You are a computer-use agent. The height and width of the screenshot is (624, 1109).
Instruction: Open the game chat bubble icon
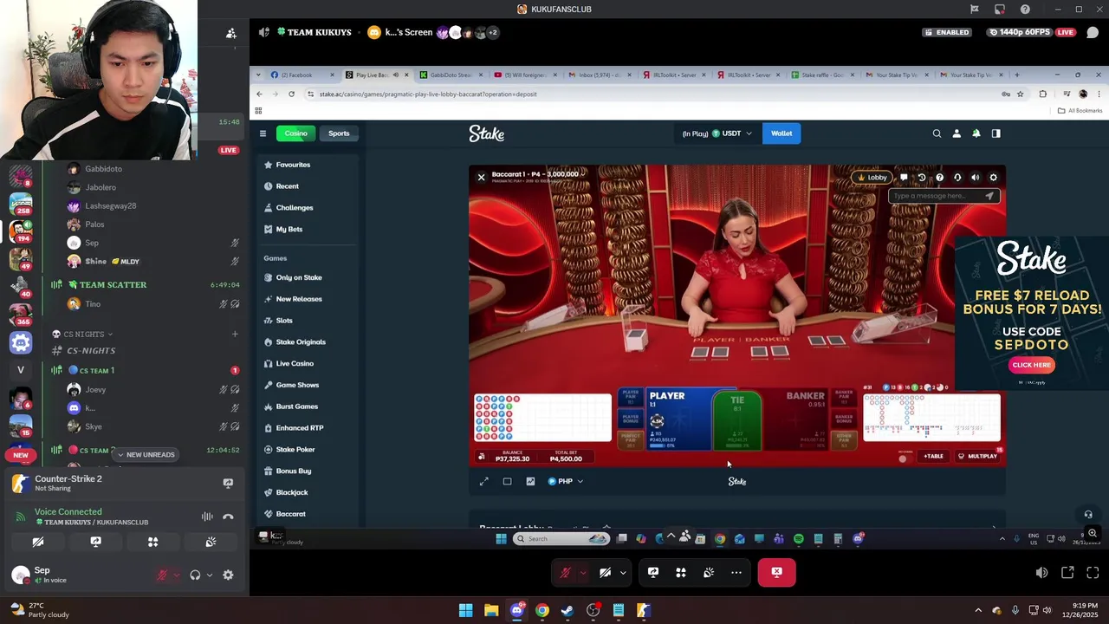click(x=904, y=177)
